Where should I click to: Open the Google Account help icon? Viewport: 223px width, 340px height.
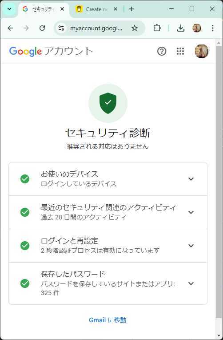[x=162, y=51]
